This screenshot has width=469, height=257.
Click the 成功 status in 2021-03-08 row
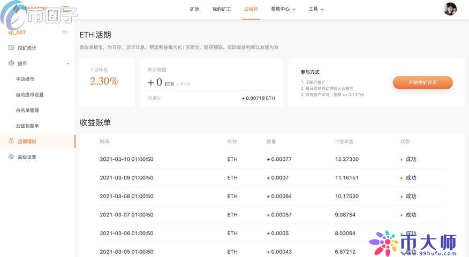(411, 196)
